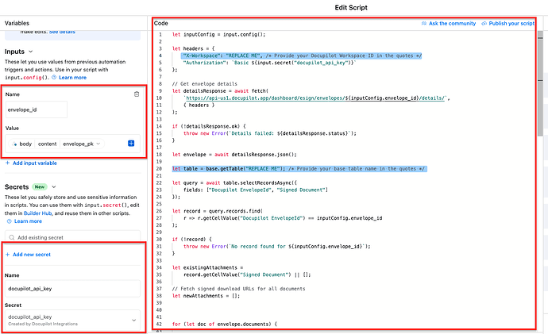Open Learn more link under Inputs
Image resolution: width=548 pixels, height=334 pixels.
coord(72,78)
